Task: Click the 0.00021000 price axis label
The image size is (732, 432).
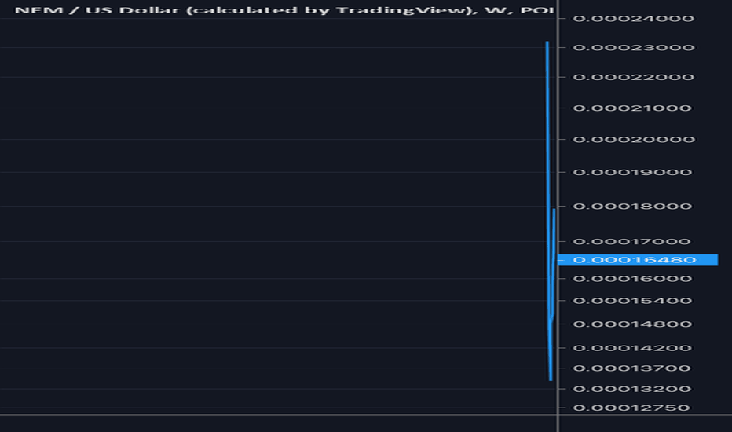Action: [632, 108]
